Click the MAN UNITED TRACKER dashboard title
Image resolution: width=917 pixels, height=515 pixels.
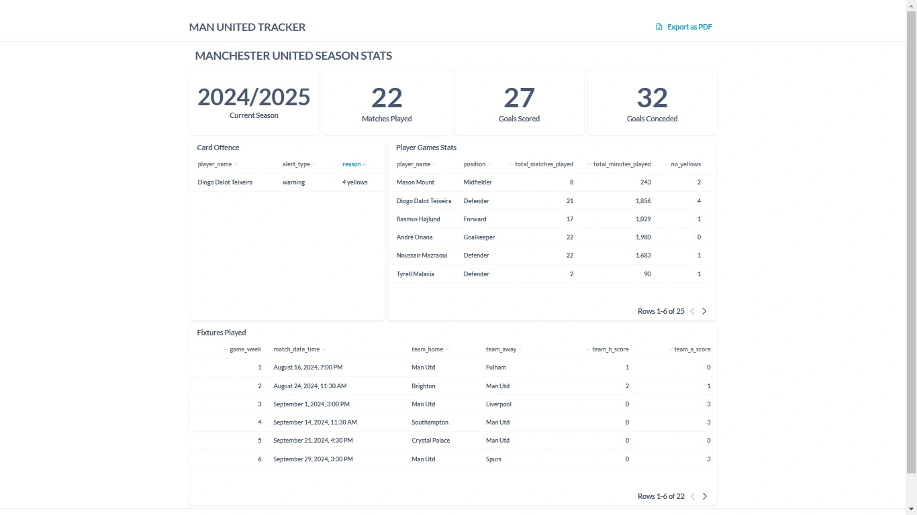coord(247,27)
